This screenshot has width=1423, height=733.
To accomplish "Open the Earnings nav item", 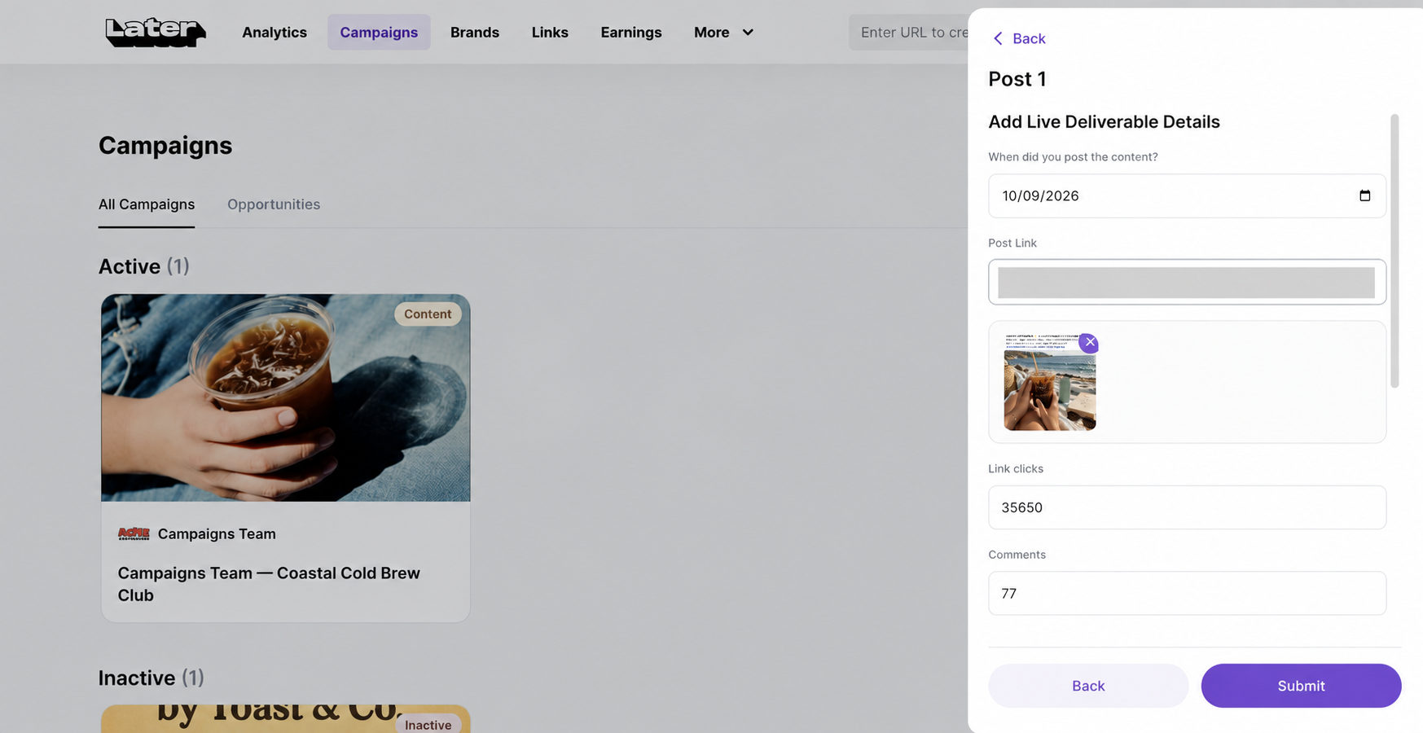I will [631, 33].
